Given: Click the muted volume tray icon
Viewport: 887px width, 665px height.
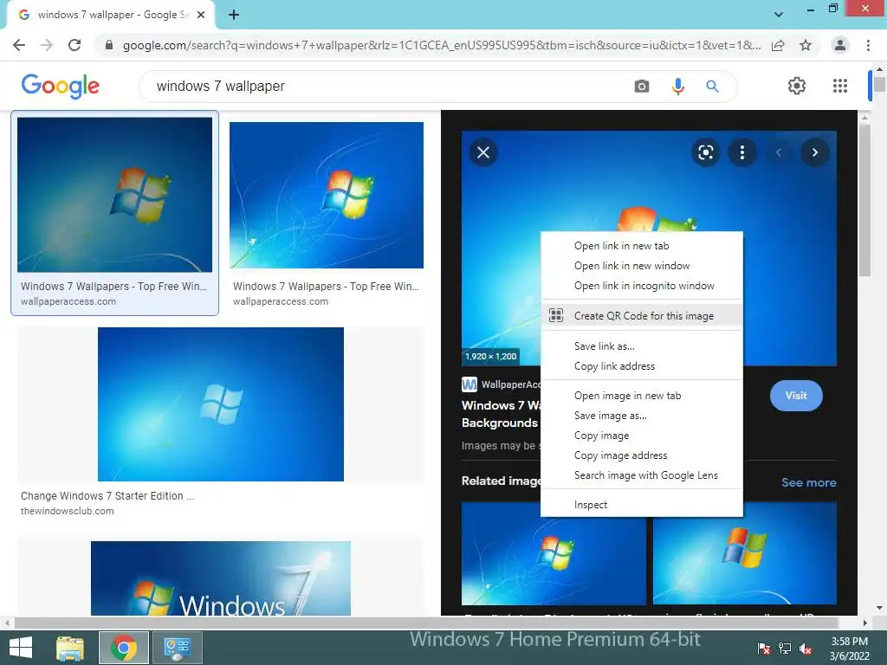Looking at the screenshot, I should tap(805, 649).
